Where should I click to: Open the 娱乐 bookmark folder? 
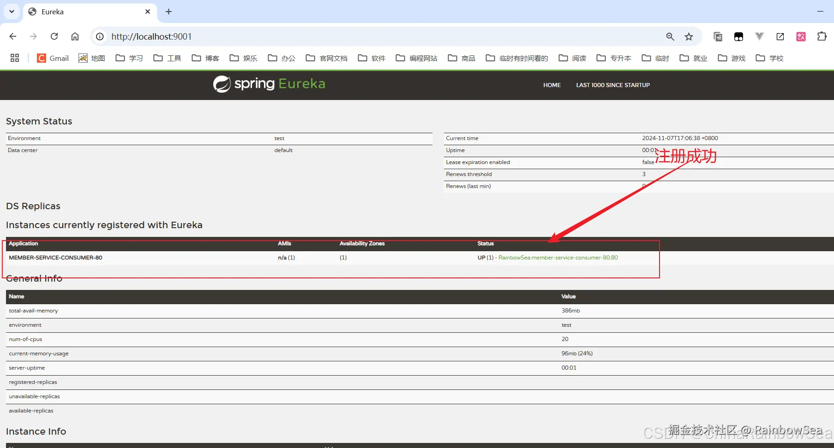click(x=244, y=58)
